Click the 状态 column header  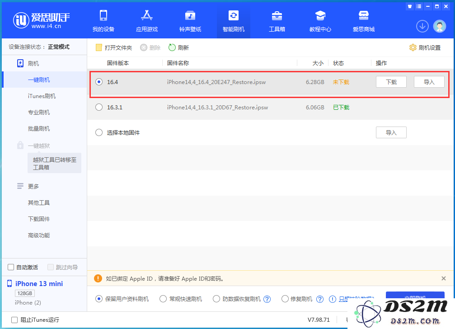coord(338,63)
